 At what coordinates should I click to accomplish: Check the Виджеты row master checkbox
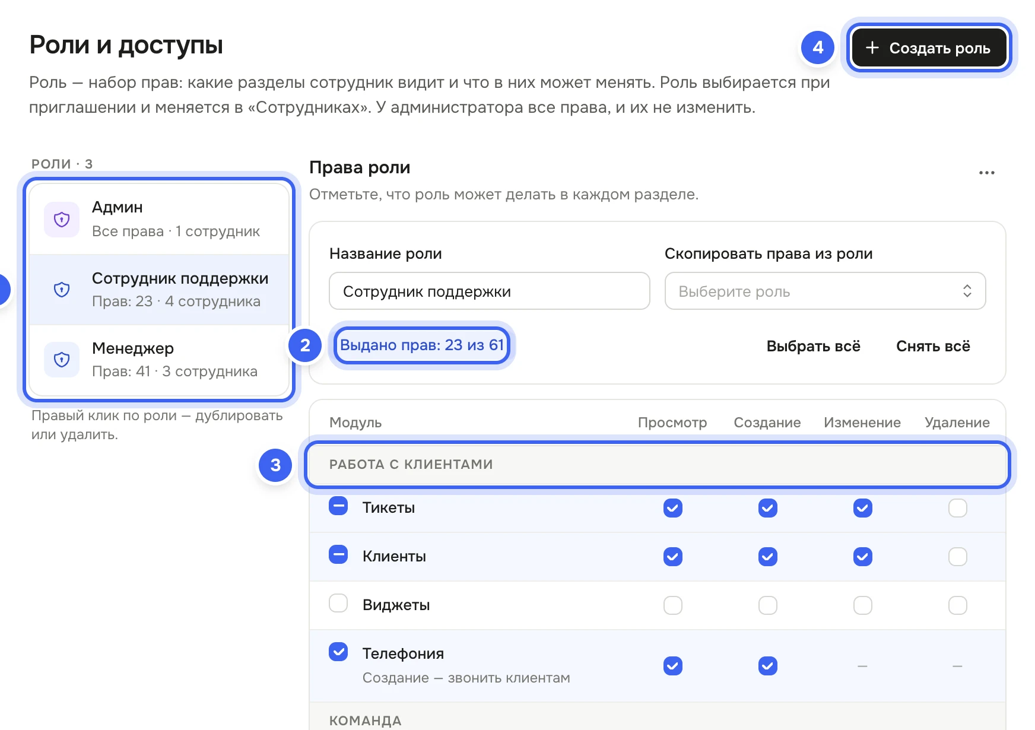[338, 603]
